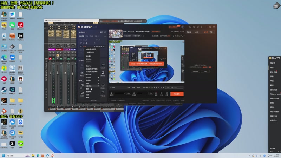Screen dimensions: 281x158
Task: Open Microsoft Edge desktop shortcut
Action: (4, 58)
